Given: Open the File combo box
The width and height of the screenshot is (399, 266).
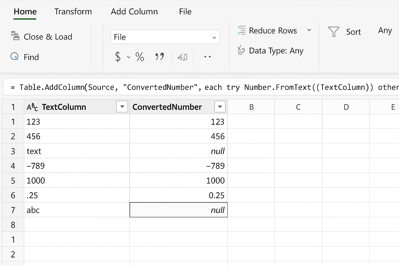Looking at the screenshot, I should point(165,37).
